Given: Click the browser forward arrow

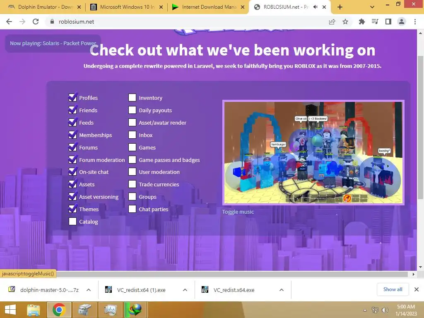Looking at the screenshot, I should click(x=22, y=22).
